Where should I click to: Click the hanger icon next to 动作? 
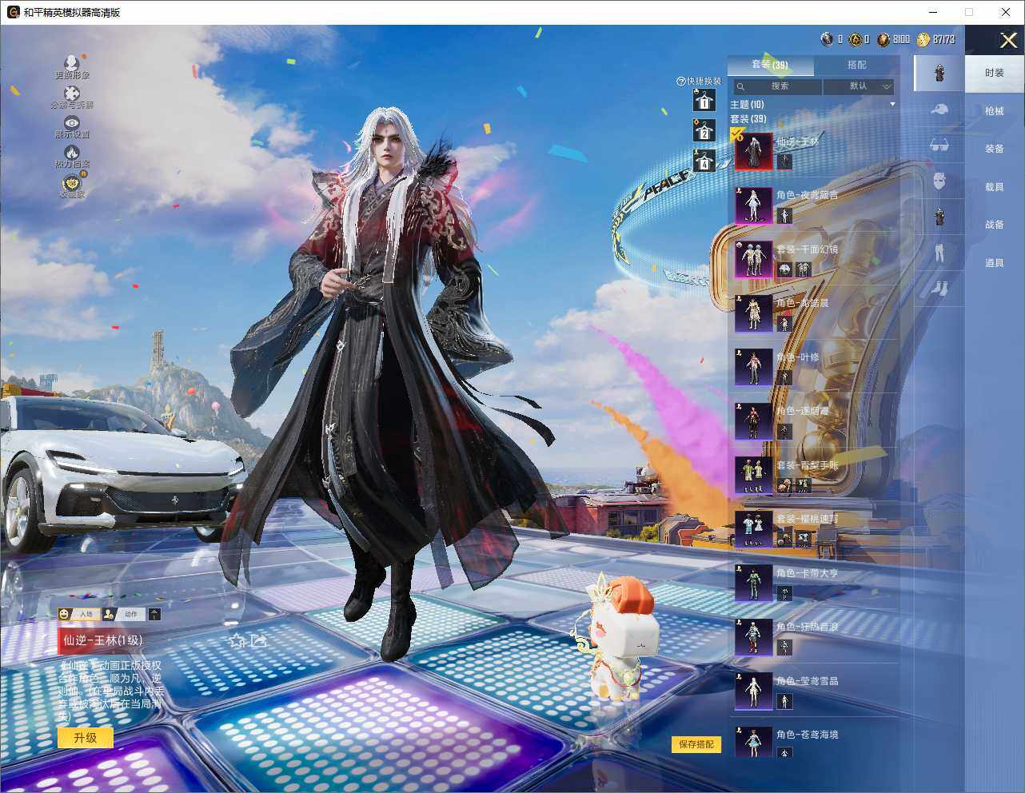point(154,614)
